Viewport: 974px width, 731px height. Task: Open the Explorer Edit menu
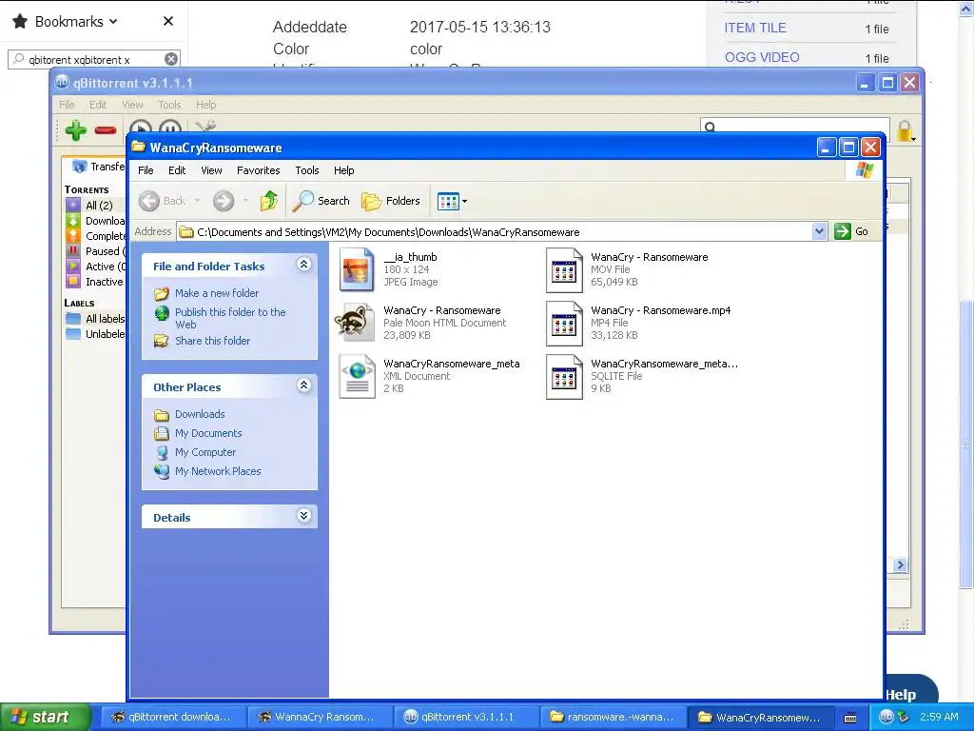click(177, 170)
